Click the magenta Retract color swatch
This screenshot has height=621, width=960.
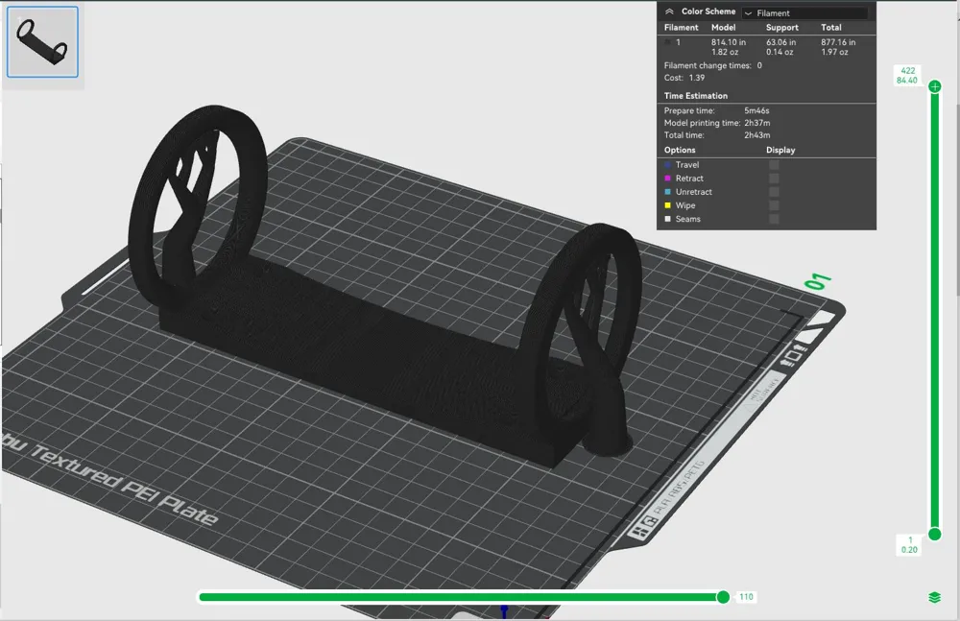pos(667,179)
